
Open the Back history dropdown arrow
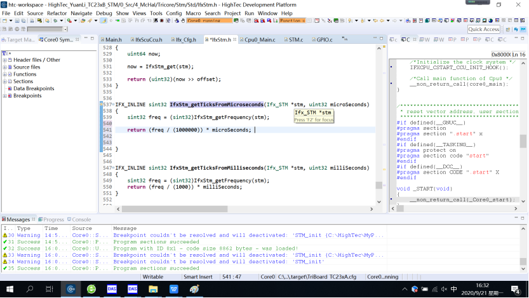pos(388,20)
